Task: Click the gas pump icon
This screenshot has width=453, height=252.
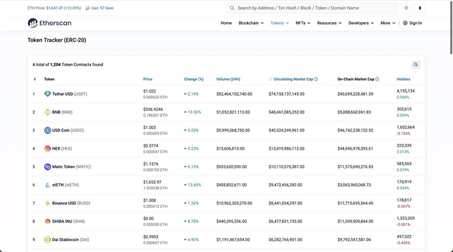Action: pyautogui.click(x=87, y=8)
